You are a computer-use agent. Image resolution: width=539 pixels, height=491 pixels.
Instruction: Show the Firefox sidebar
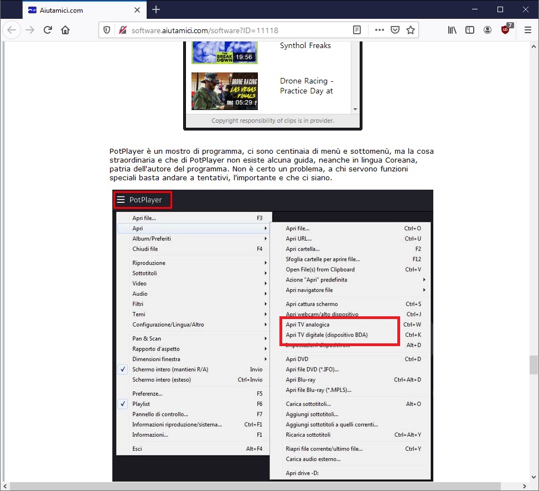470,30
